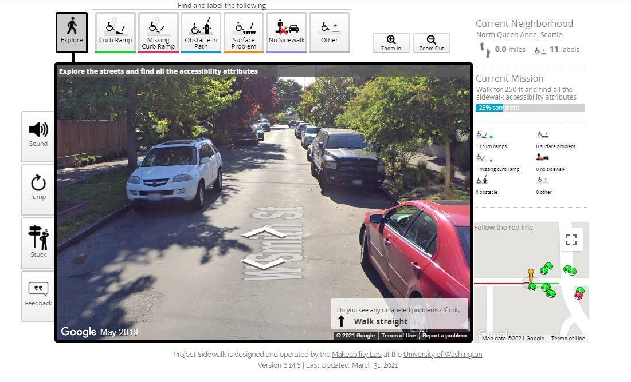Click the W Smith St street label
631x382 pixels.
(272, 243)
